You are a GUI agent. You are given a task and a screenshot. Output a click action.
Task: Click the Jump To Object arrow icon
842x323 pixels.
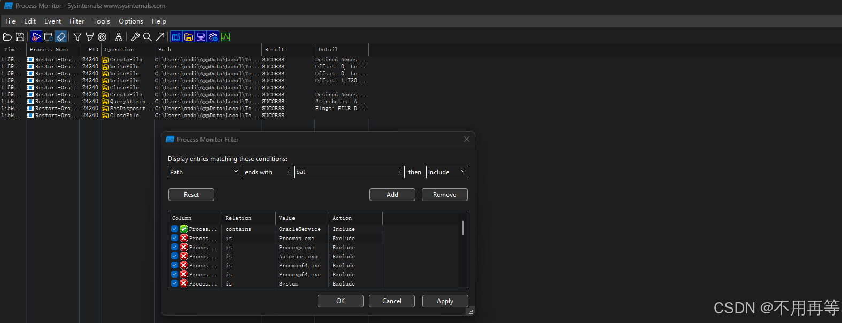pos(160,37)
